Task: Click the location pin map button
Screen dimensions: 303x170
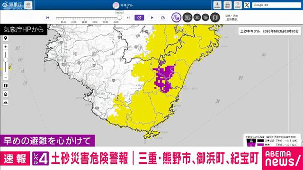Action: pos(6,38)
